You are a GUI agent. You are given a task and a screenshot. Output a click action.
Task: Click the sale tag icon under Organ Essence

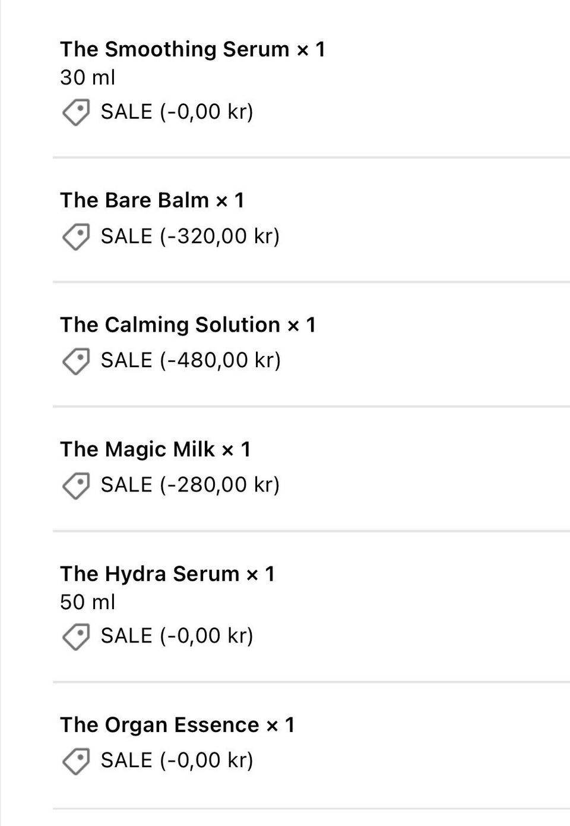pos(76,761)
